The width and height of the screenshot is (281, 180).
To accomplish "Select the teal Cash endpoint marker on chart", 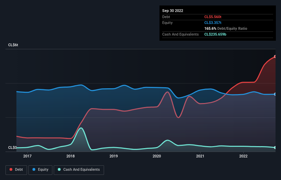I will pos(275,147).
